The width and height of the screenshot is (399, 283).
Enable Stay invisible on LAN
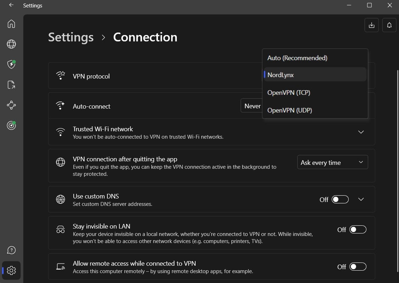click(358, 230)
